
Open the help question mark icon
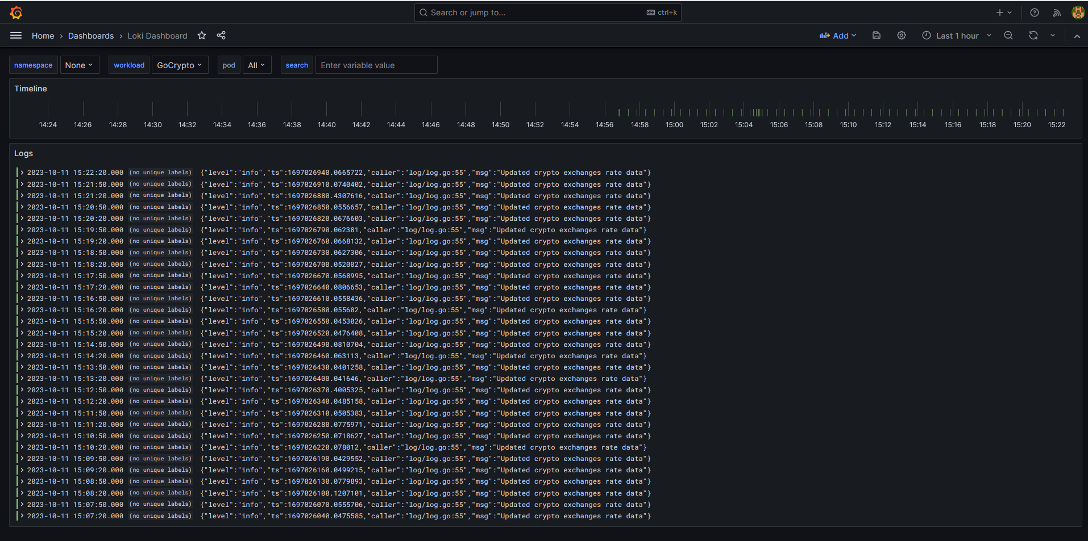pos(1035,12)
